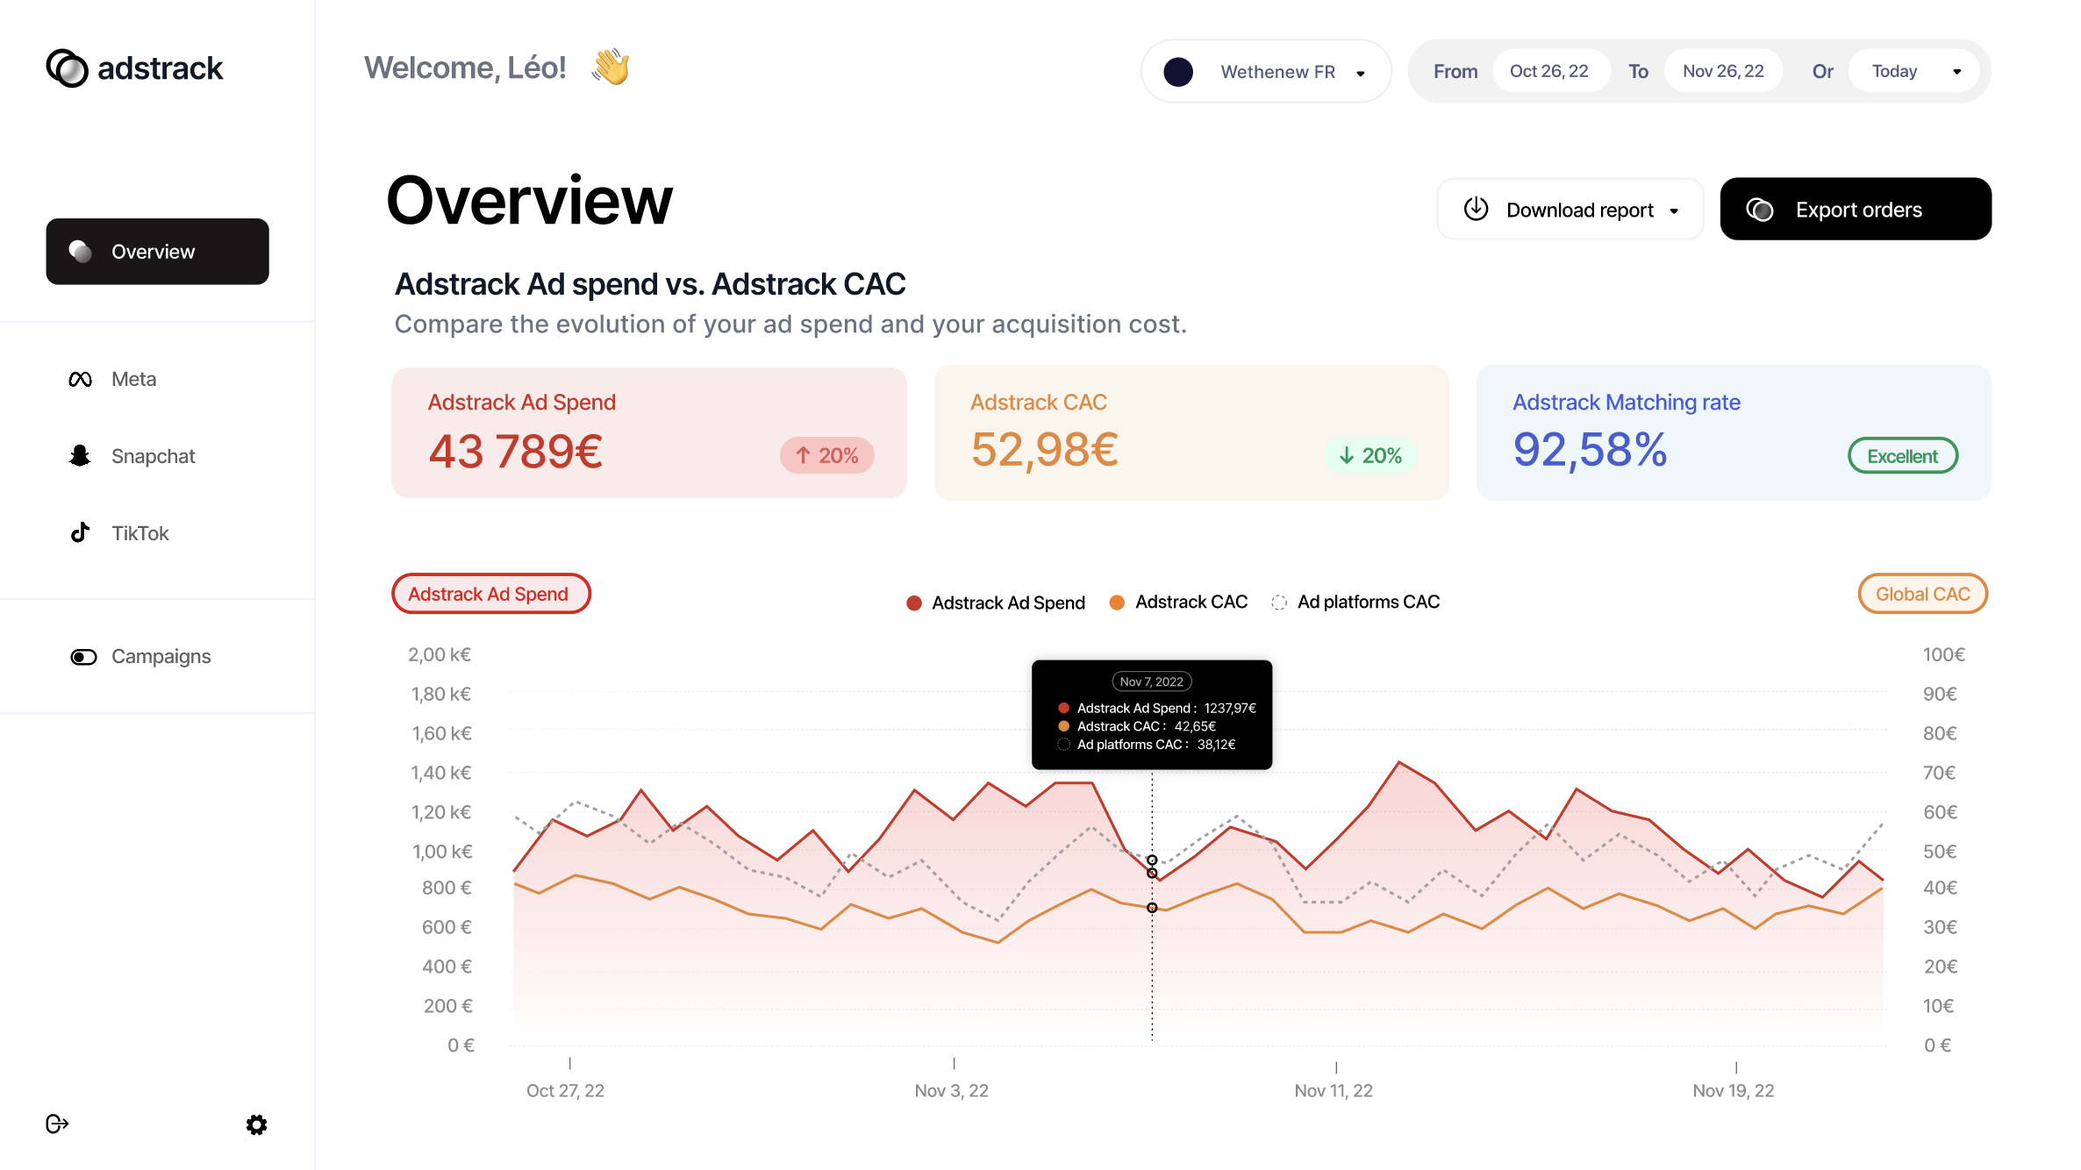The height and width of the screenshot is (1170, 2081).
Task: Toggle Adstrack Ad Spend legend series
Action: (x=996, y=603)
